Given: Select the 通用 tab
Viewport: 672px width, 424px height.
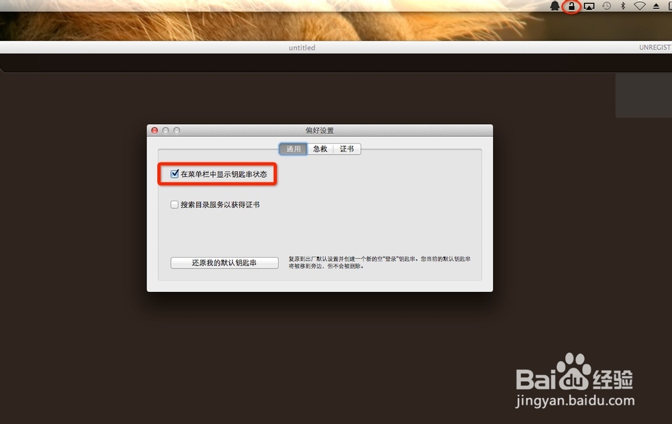Looking at the screenshot, I should point(293,149).
